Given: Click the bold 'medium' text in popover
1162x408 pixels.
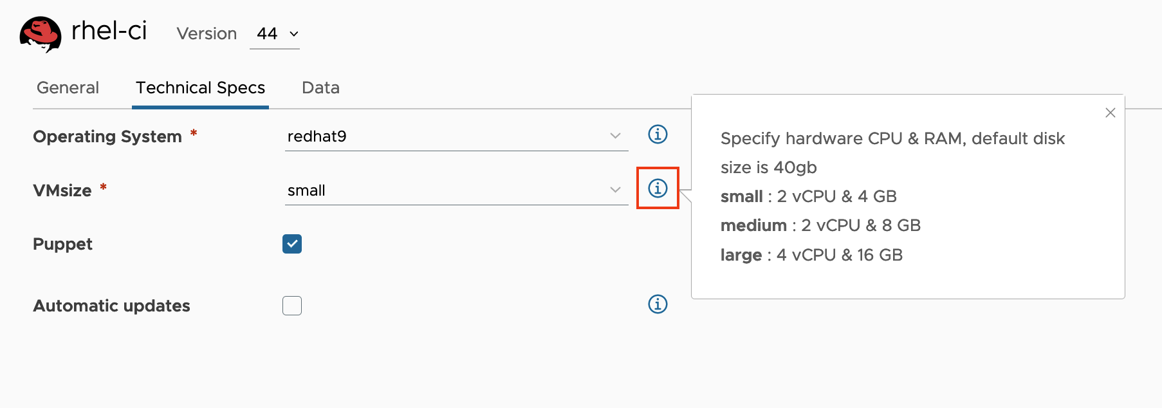Looking at the screenshot, I should (753, 225).
